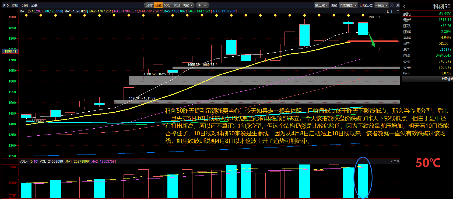Select the 委买 value 165.0万
Image resolution: width=453 pixels, height=199 pixels.
click(445, 67)
